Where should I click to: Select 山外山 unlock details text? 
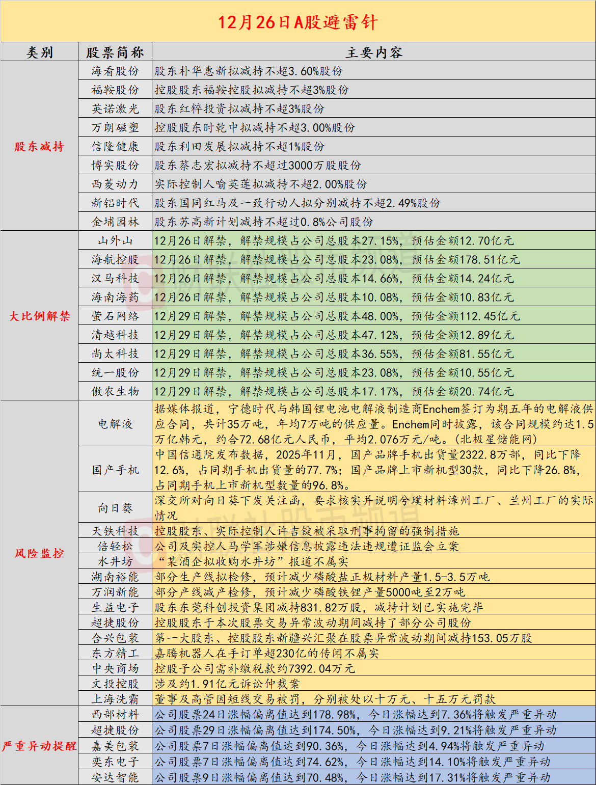[334, 241]
